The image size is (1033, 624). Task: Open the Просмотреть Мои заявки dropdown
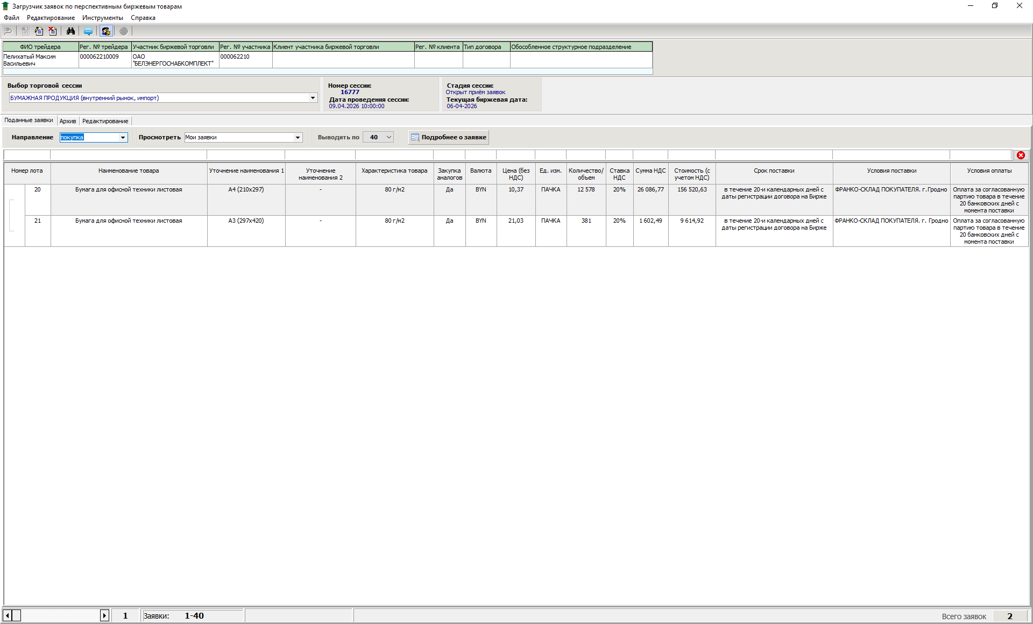click(298, 138)
